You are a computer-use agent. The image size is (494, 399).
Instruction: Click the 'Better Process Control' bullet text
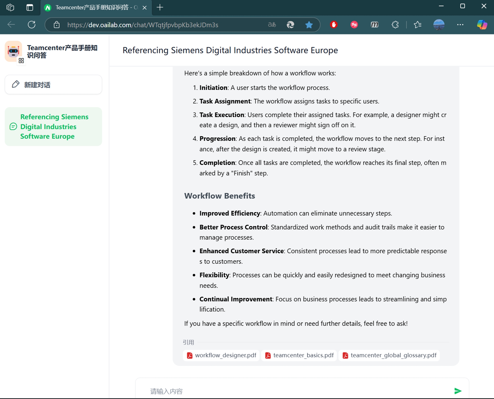(x=322, y=232)
